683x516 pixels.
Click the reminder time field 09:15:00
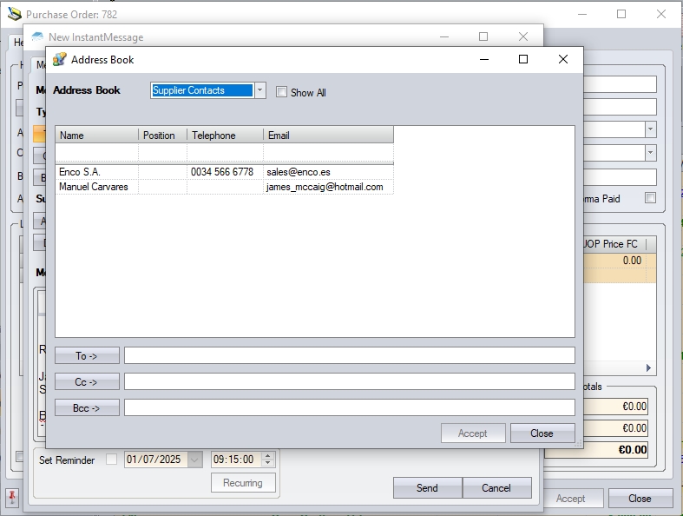(237, 460)
